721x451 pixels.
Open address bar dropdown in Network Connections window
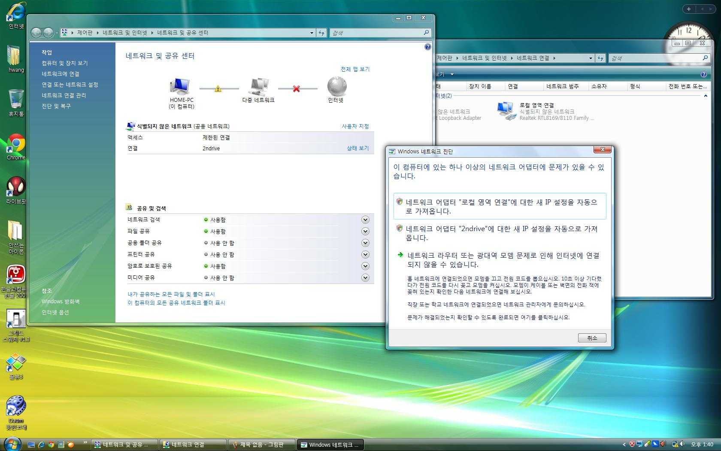click(591, 58)
